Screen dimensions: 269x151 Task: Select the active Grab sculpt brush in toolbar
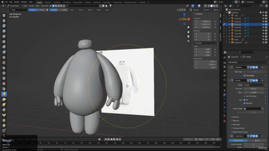point(4,94)
